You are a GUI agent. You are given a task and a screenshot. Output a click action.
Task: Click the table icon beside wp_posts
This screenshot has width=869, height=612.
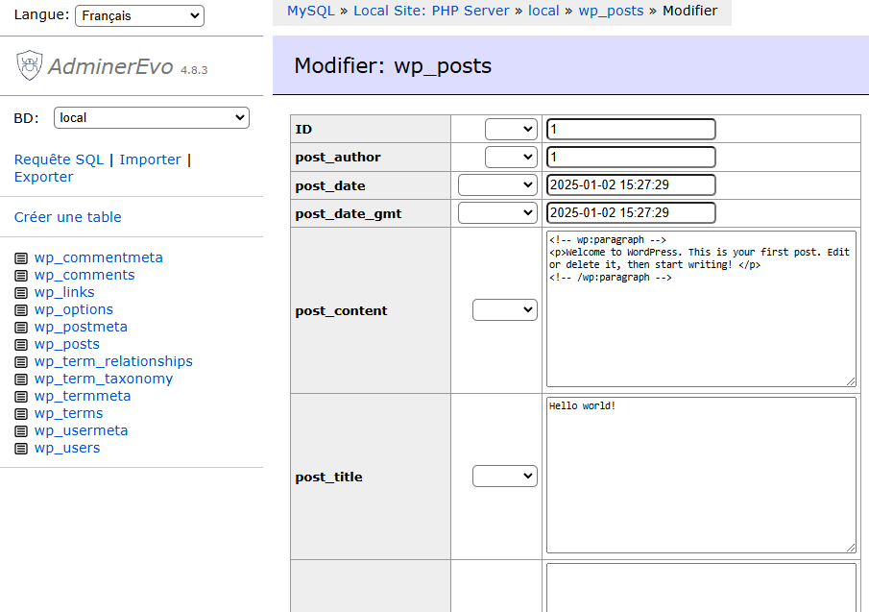coord(21,345)
